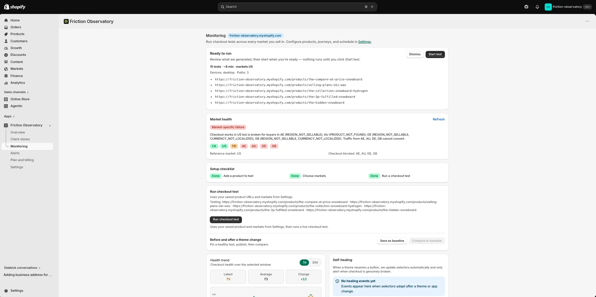Open Discounts via percent badge icon
Image resolution: width=596 pixels, height=297 pixels.
tap(6, 55)
